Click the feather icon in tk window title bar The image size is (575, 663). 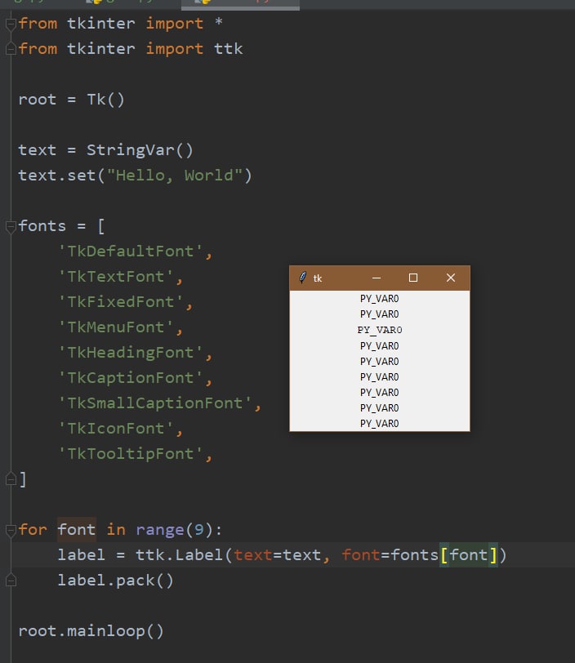(x=302, y=278)
